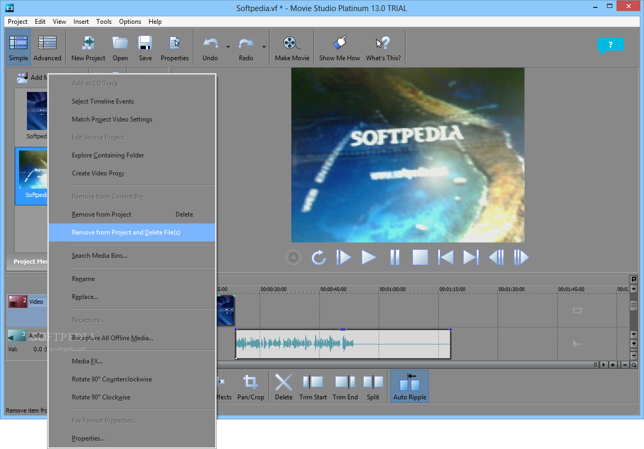The height and width of the screenshot is (449, 644).
Task: Choose Select Timeline Events from context menu
Action: click(132, 101)
